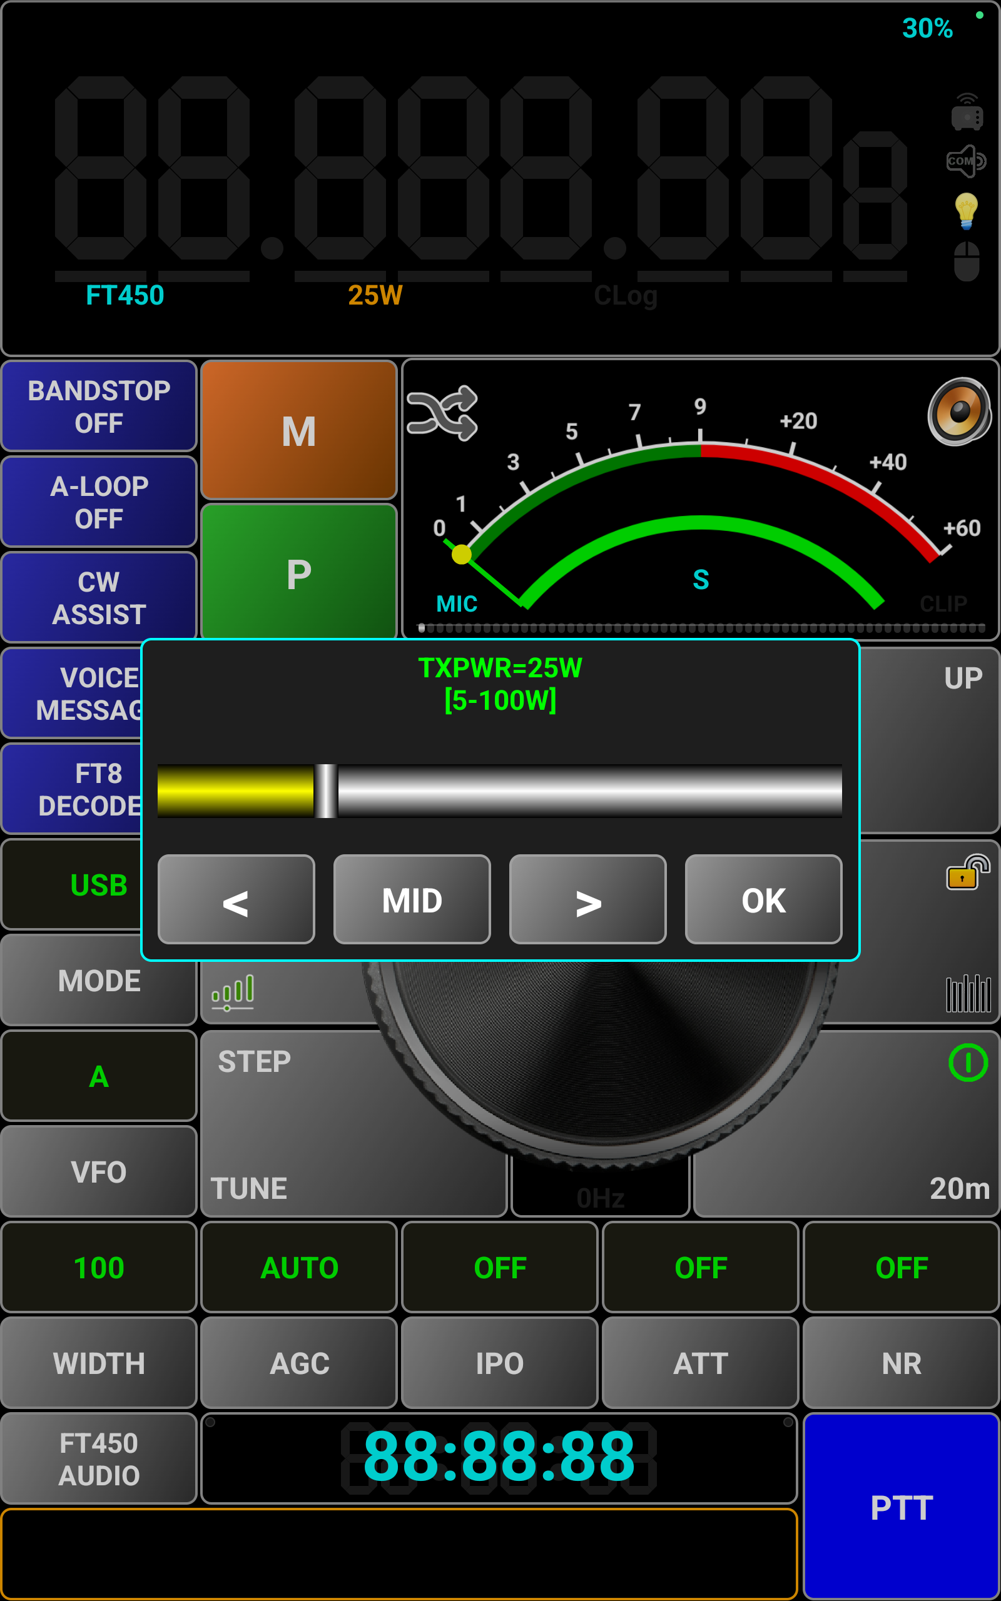Set power to MID value
The image size is (1001, 1601).
pos(412,900)
